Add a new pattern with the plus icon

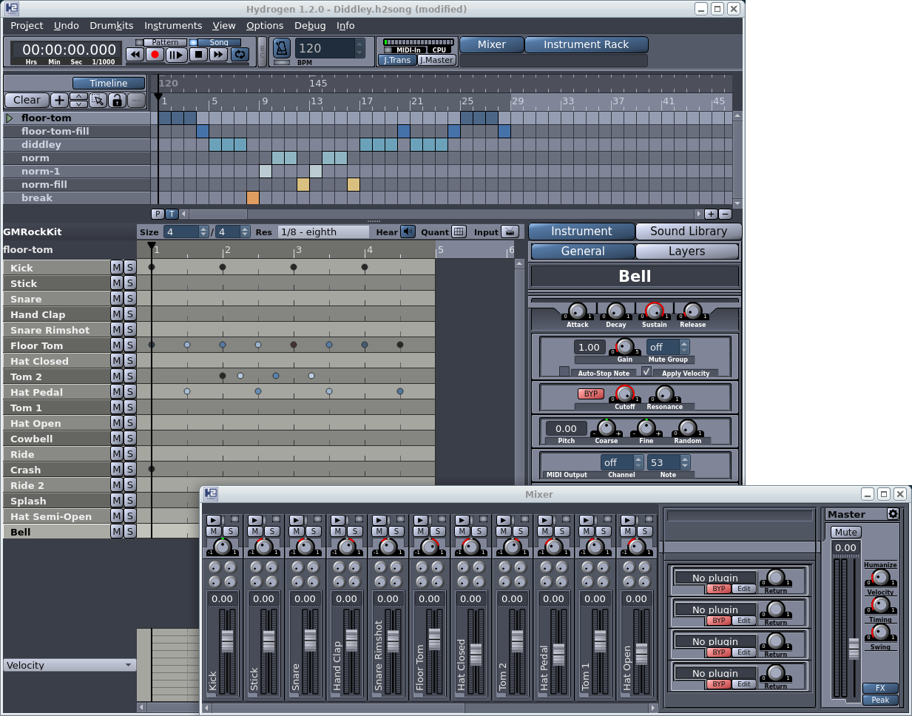tap(59, 100)
